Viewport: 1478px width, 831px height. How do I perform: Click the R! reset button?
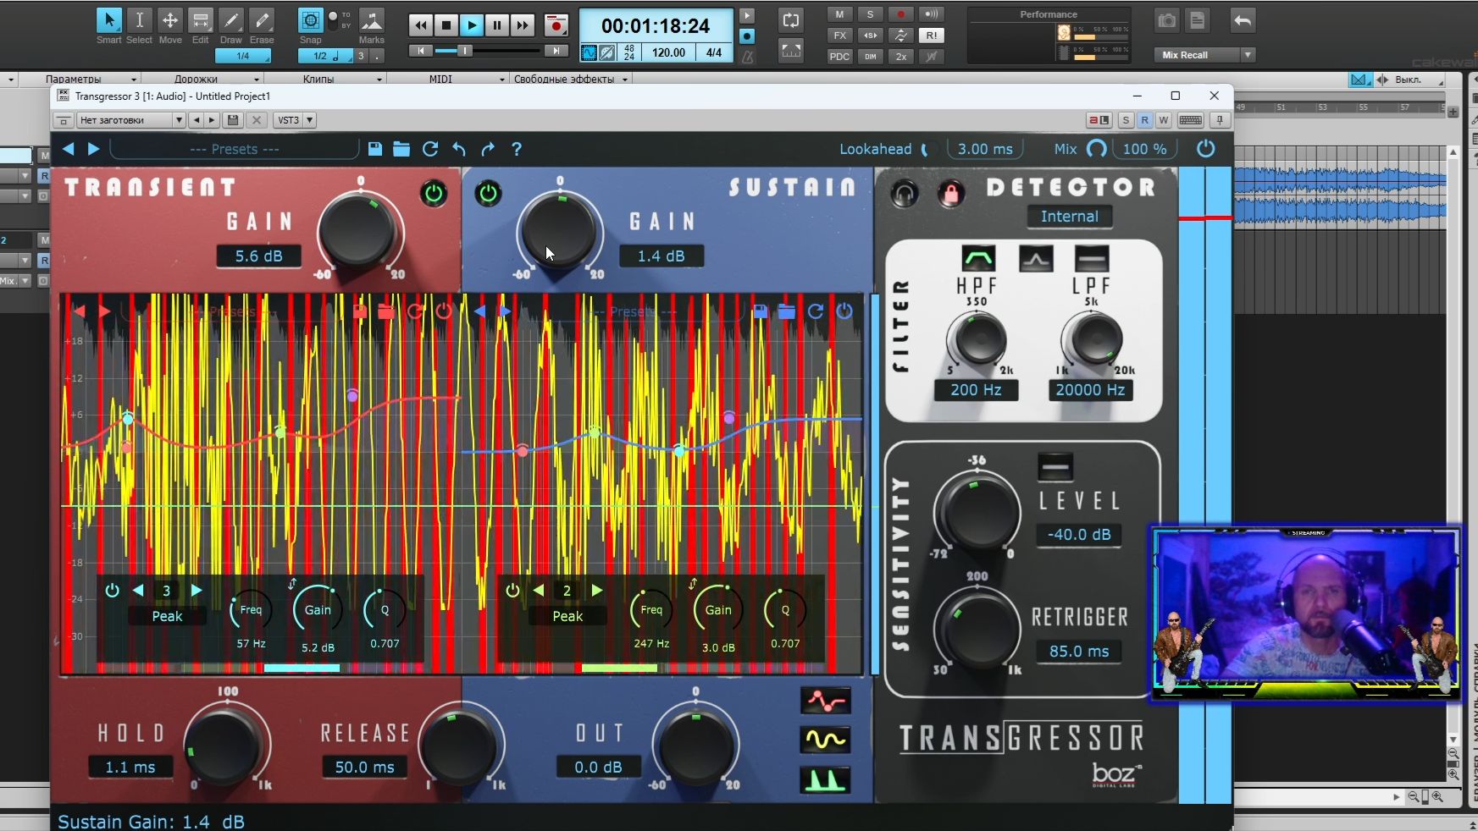(931, 36)
